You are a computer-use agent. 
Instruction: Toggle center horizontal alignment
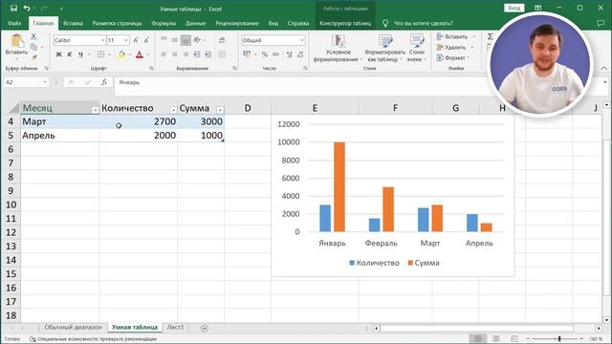tap(175, 54)
